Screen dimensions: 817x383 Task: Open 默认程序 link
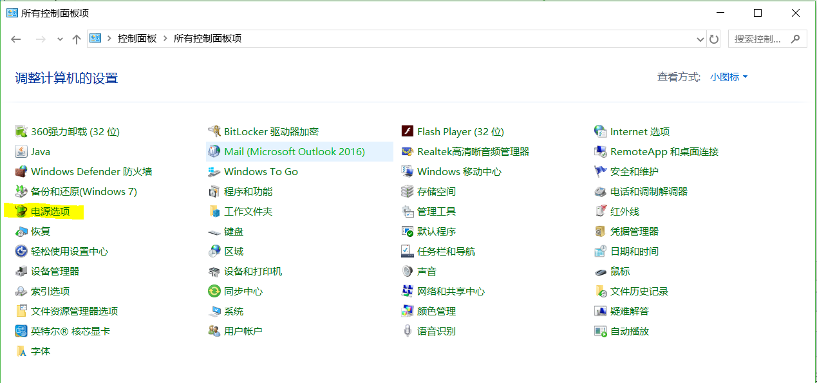click(437, 231)
